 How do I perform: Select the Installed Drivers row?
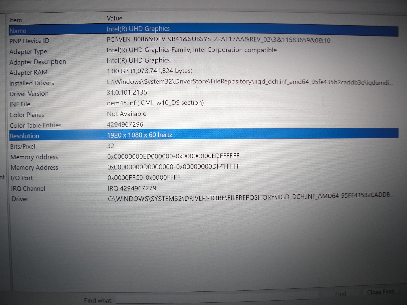click(203, 82)
